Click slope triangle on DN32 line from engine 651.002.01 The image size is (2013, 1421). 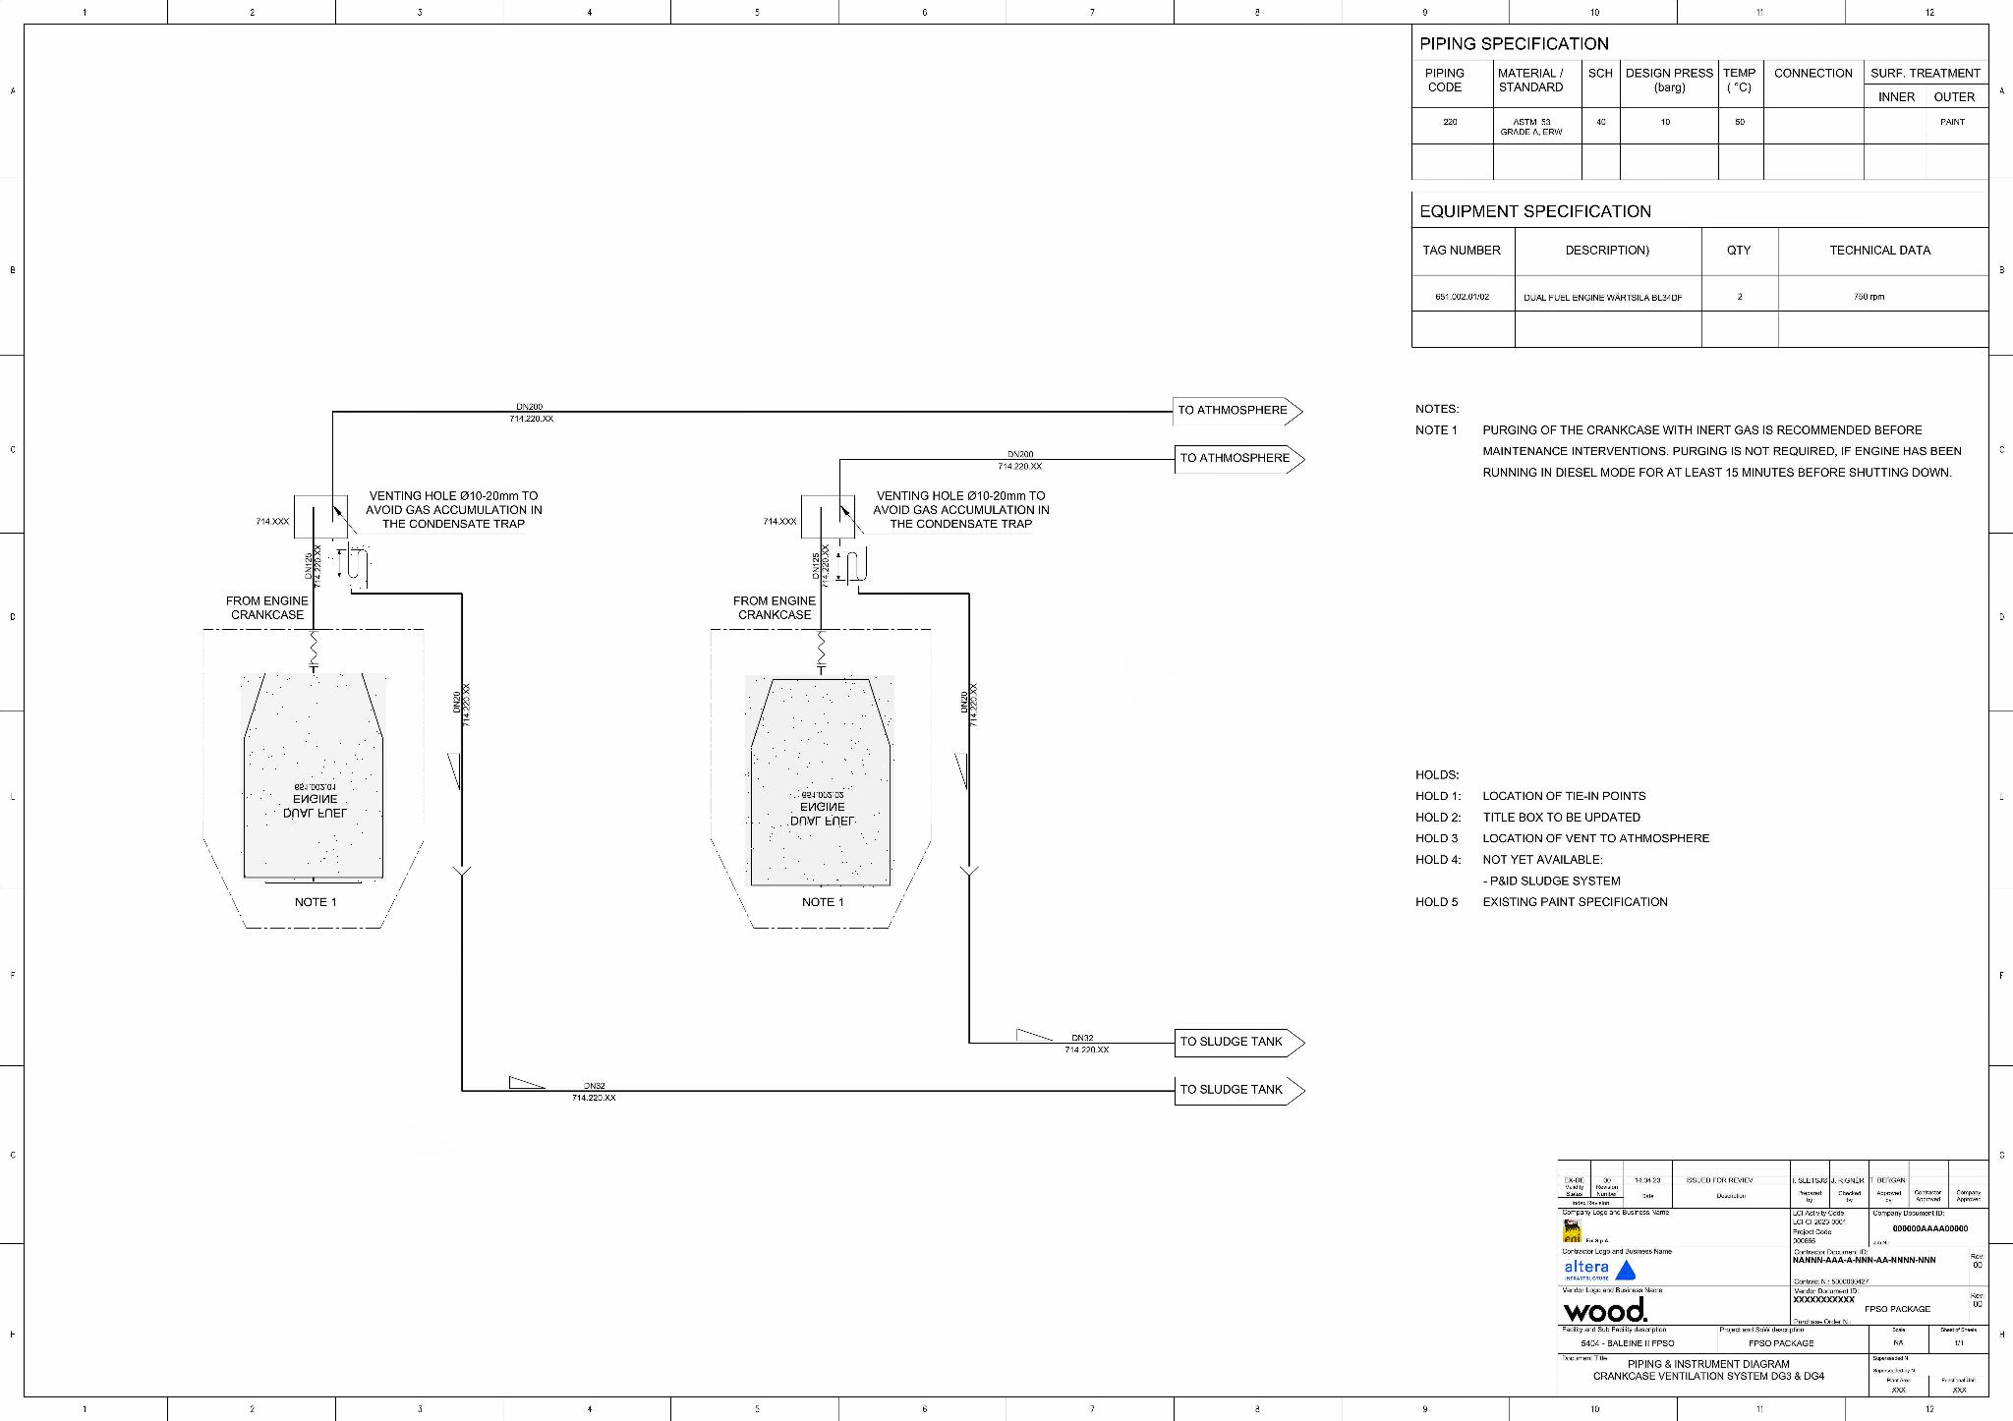[x=527, y=1083]
